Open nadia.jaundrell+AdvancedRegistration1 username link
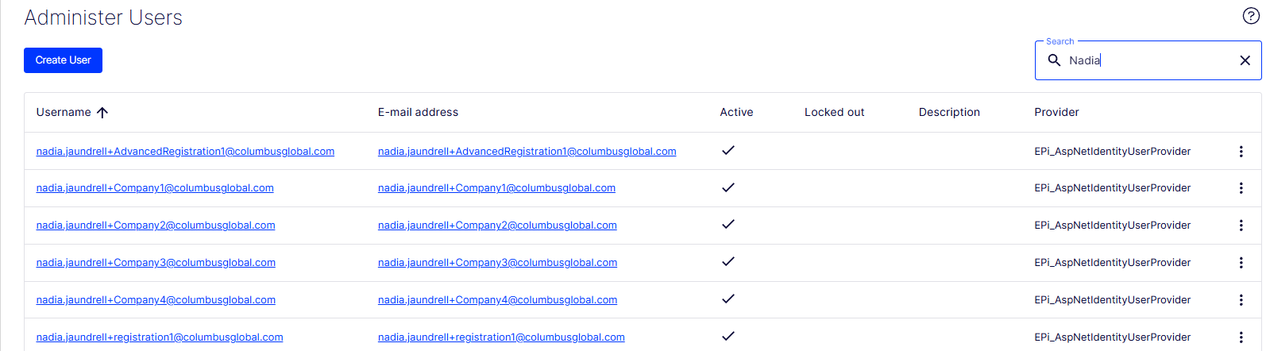Screen dimensions: 1270x351 pyautogui.click(x=185, y=151)
